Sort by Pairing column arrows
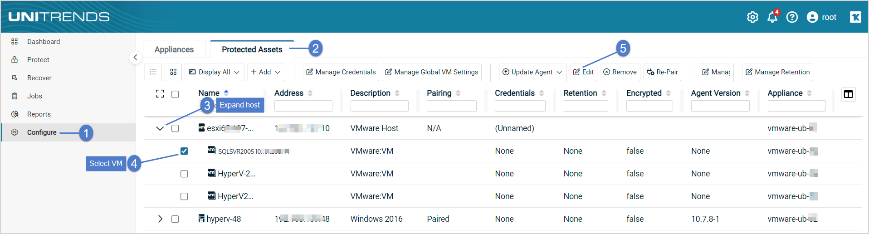Image resolution: width=869 pixels, height=234 pixels. click(x=458, y=93)
